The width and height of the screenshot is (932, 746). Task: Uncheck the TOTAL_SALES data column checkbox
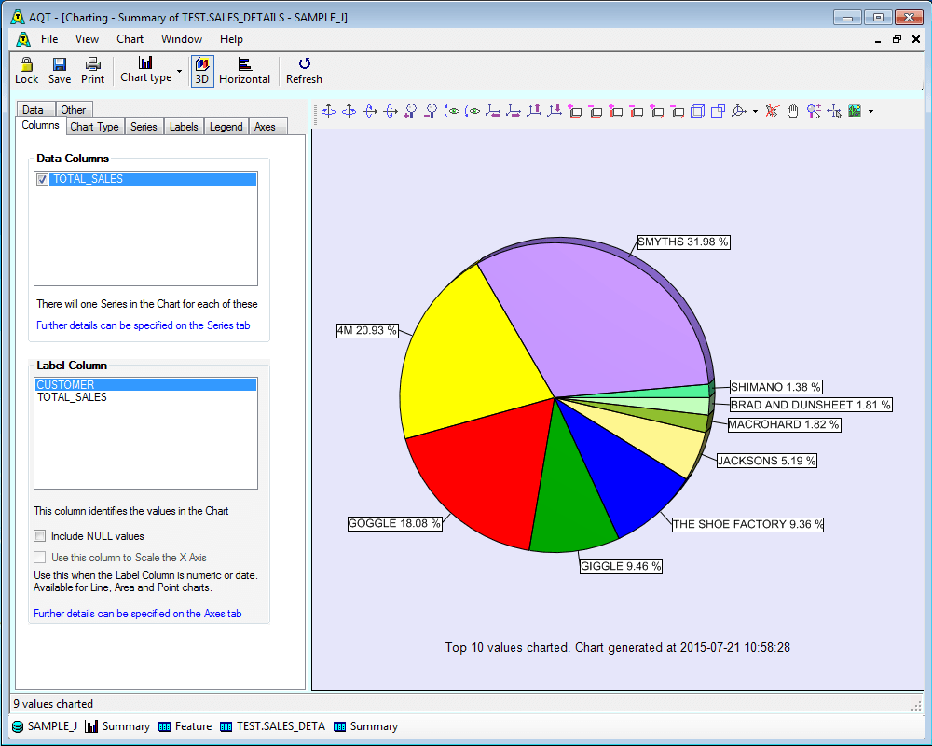[42, 179]
